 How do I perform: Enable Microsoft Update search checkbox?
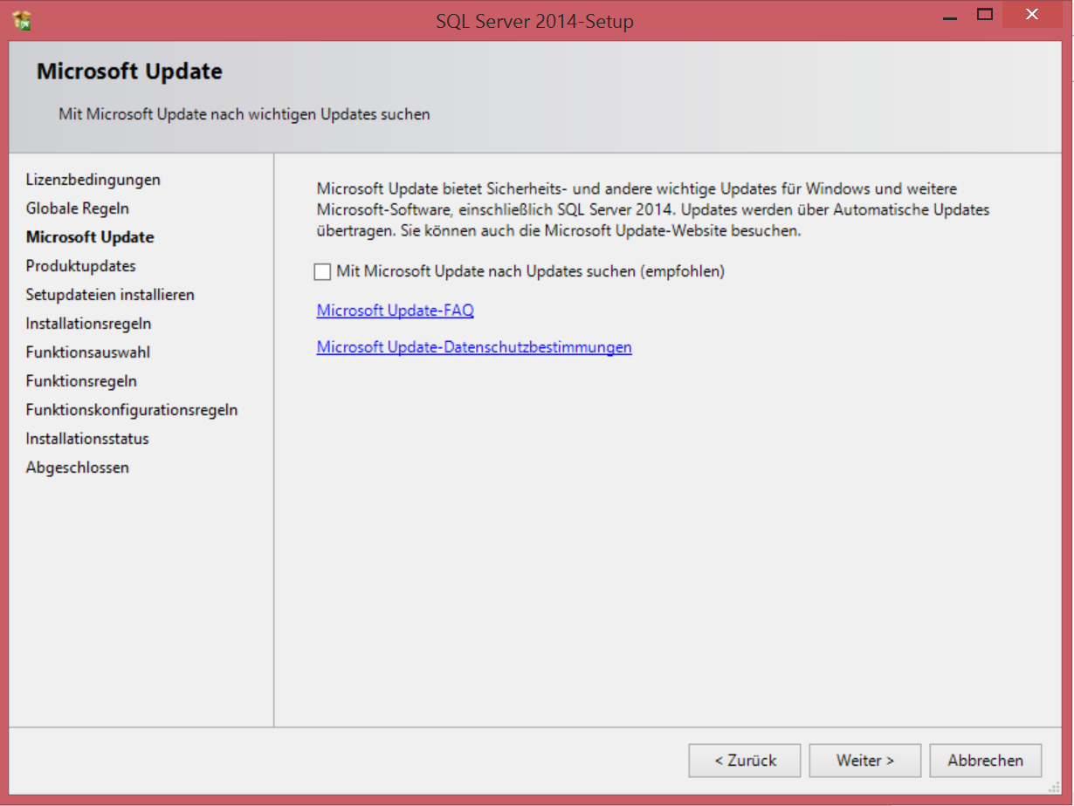(x=322, y=272)
